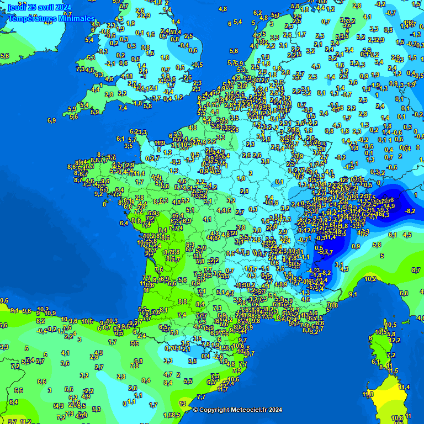Select the -2,1 reading in Wales
The image size is (424, 424).
[x=111, y=64]
